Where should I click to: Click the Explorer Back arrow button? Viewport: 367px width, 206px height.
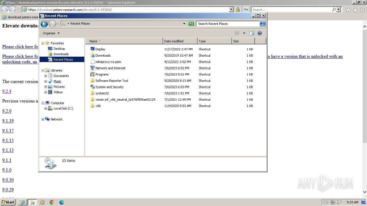(44, 24)
